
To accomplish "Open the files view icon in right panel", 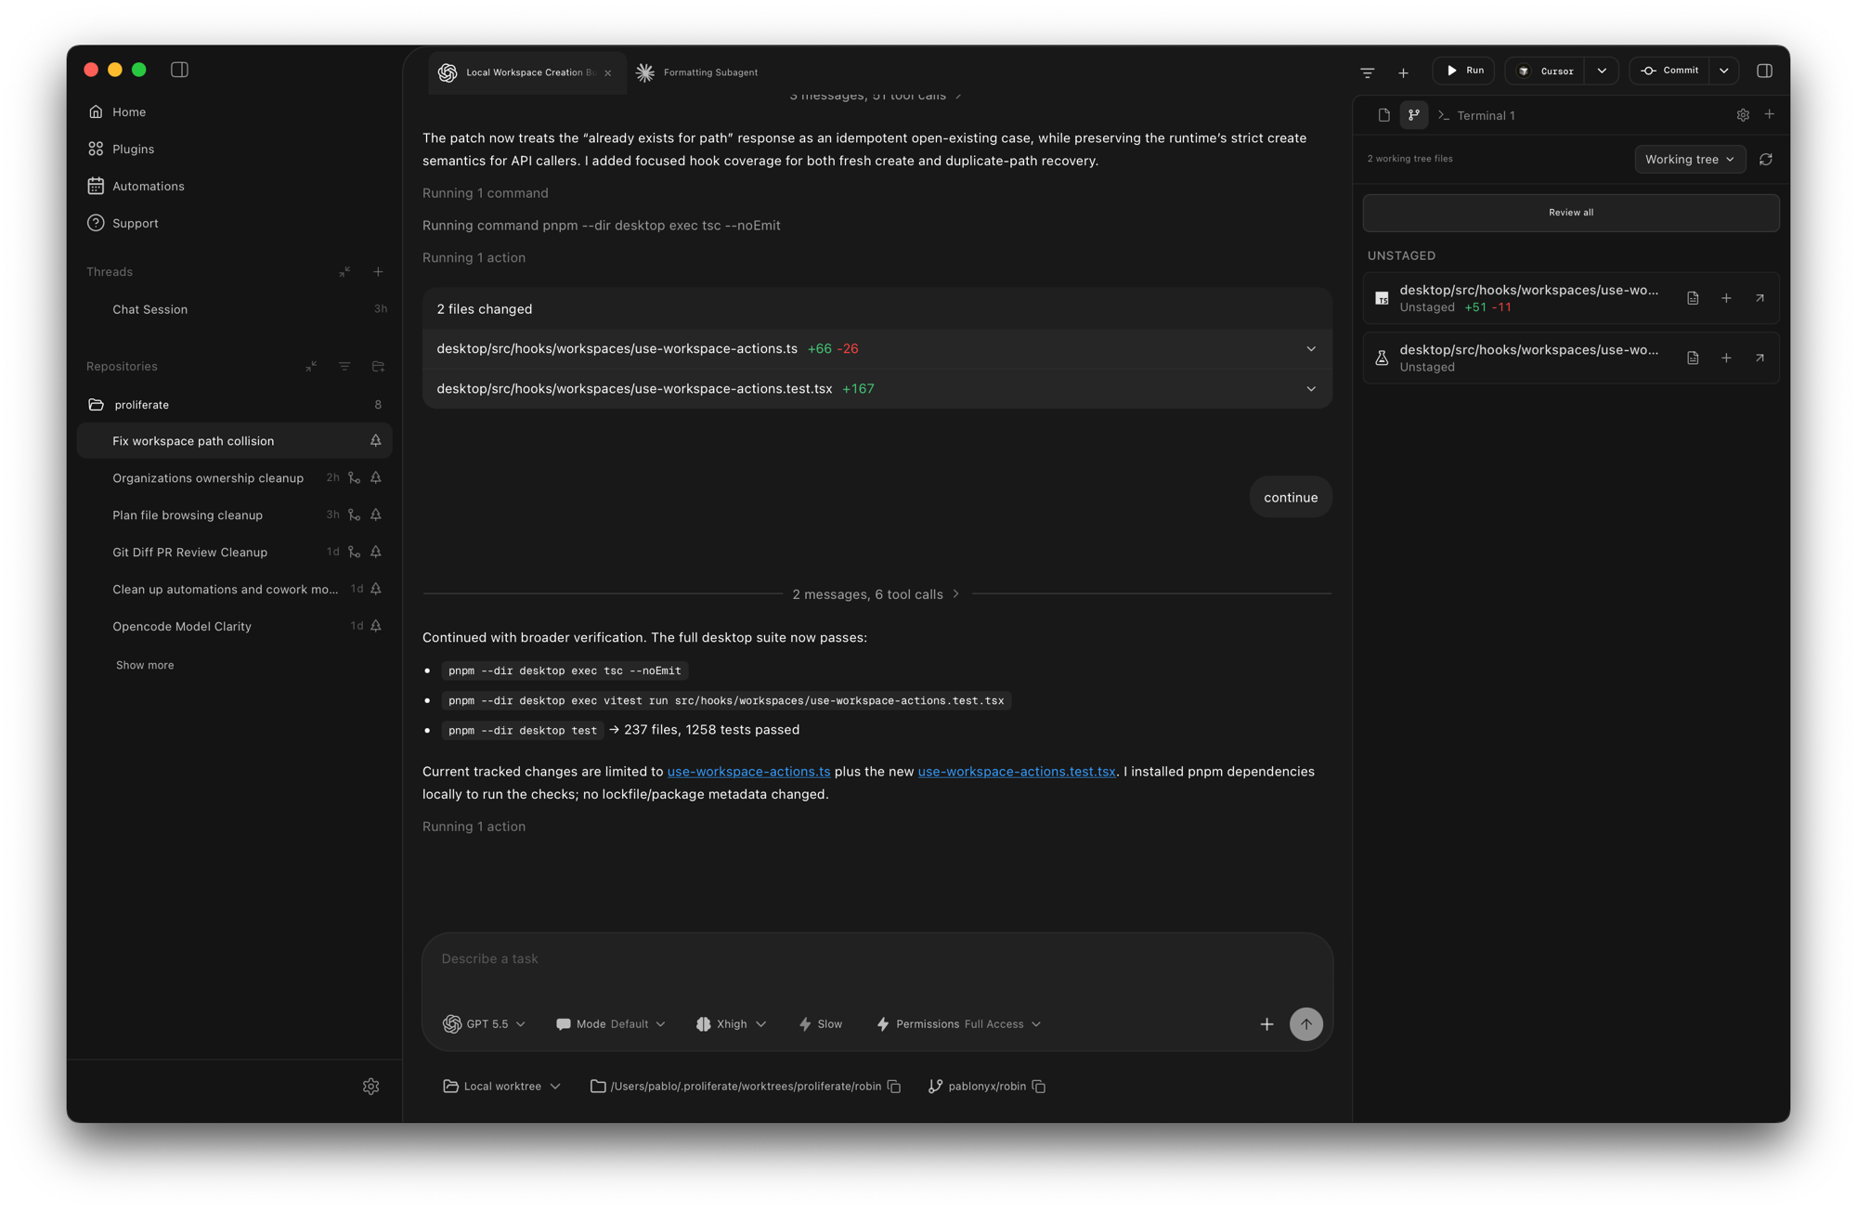I will click(x=1384, y=115).
